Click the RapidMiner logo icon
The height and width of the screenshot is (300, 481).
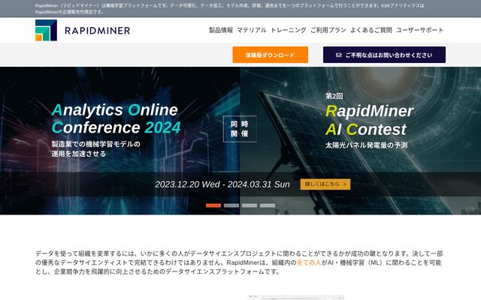click(46, 30)
